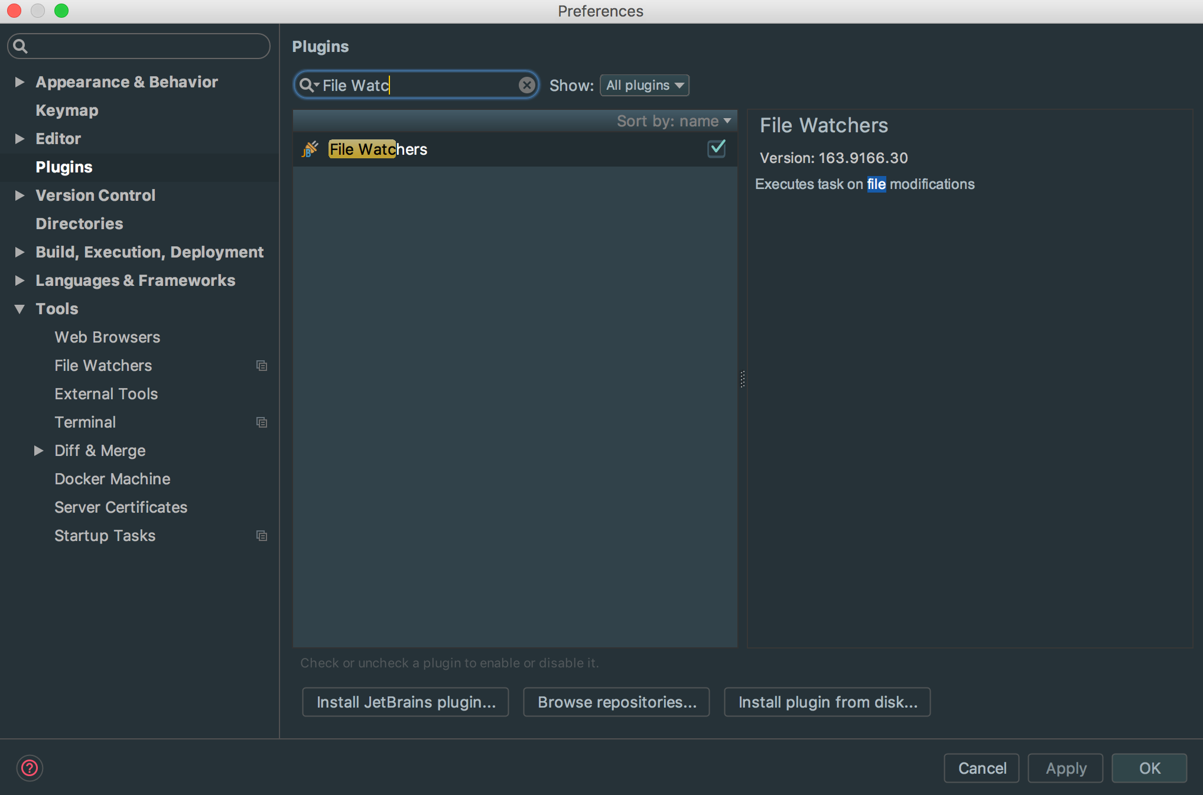This screenshot has width=1203, height=795.
Task: Click the File Watchers plugin icon
Action: point(310,149)
